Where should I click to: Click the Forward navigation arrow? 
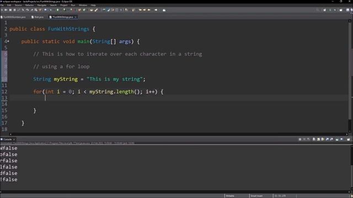click(156, 10)
